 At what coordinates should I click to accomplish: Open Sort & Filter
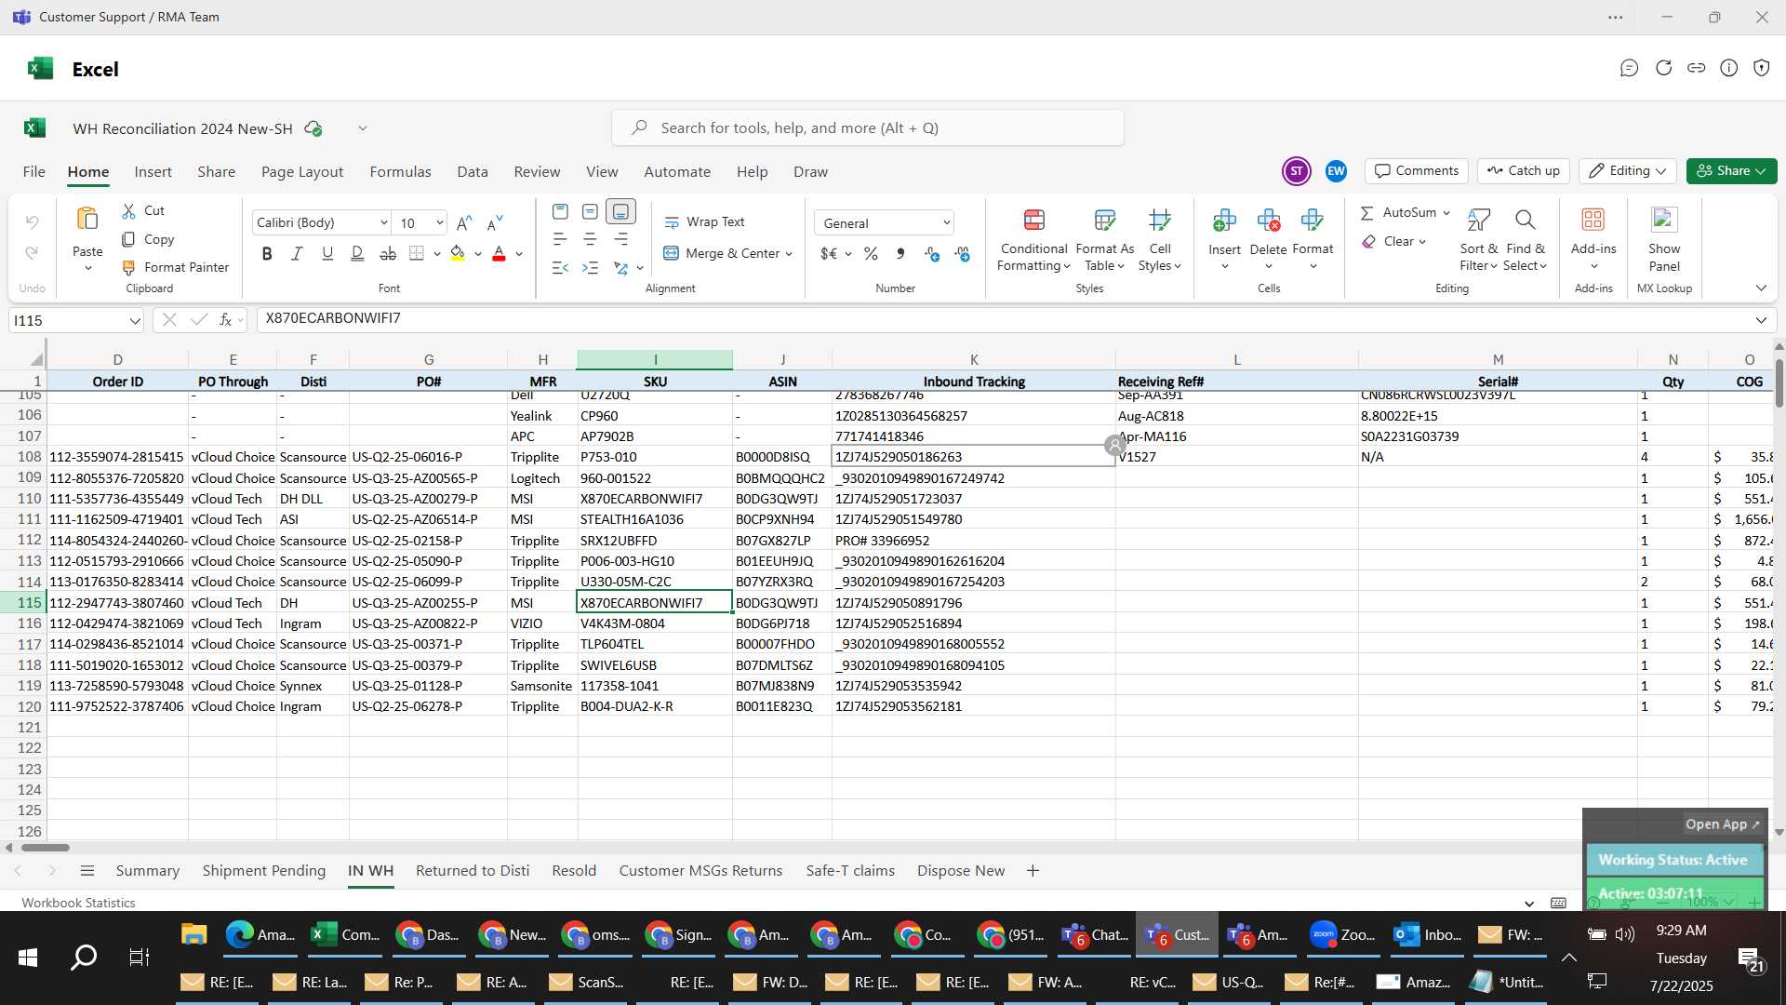pos(1478,241)
